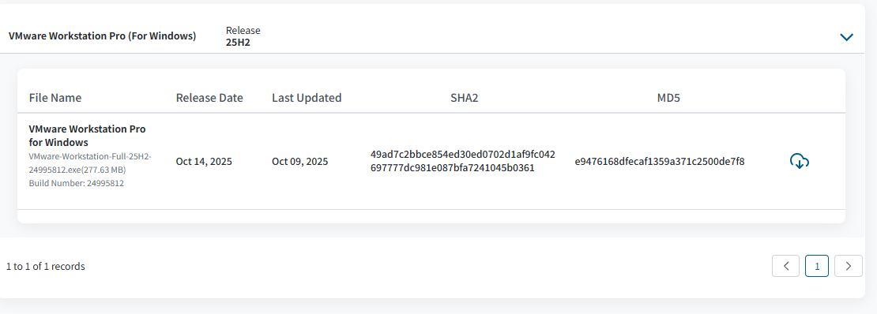
Task: Click Build Number: 24995812 text
Action: pos(76,183)
